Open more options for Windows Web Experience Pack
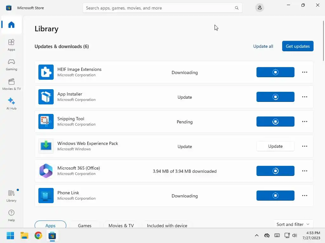 (x=304, y=146)
